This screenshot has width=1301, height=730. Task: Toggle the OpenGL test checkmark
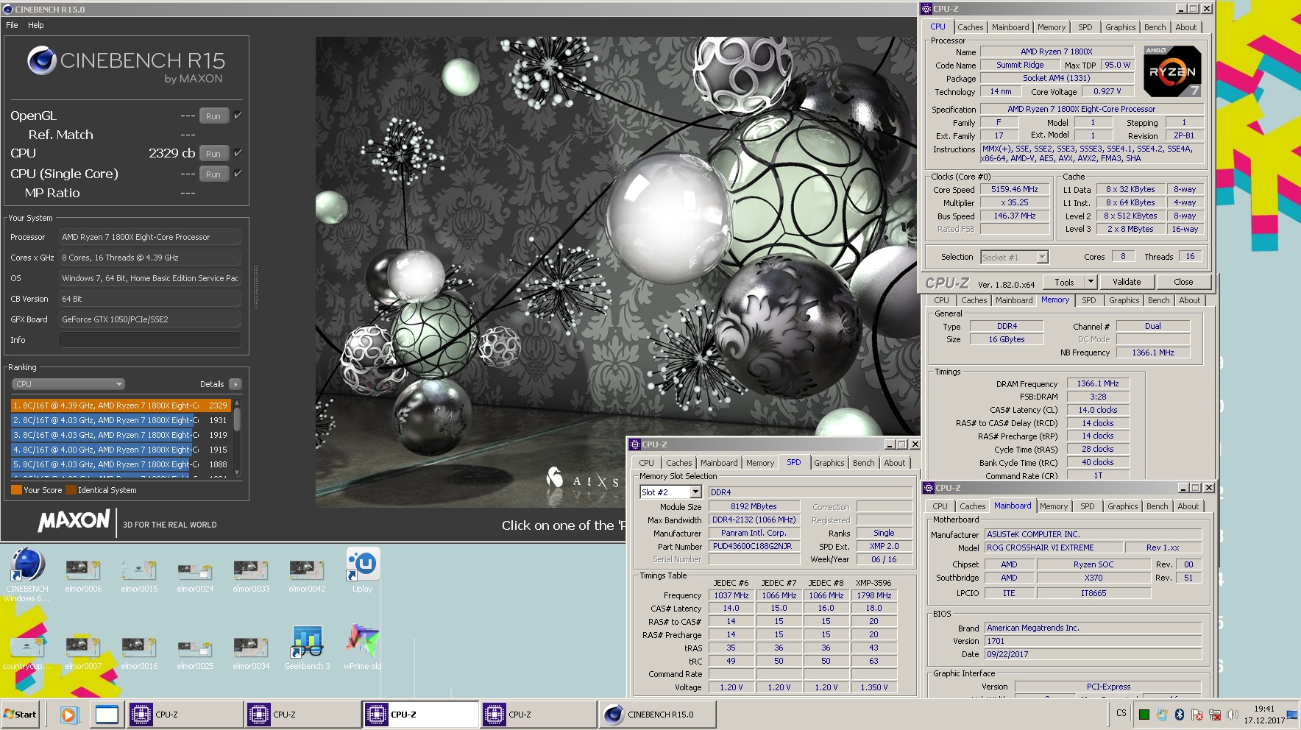(238, 116)
